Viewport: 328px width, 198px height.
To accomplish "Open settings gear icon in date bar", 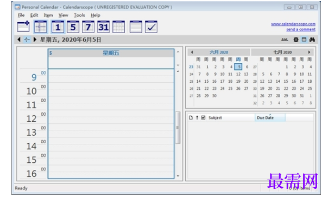I will coord(296,39).
